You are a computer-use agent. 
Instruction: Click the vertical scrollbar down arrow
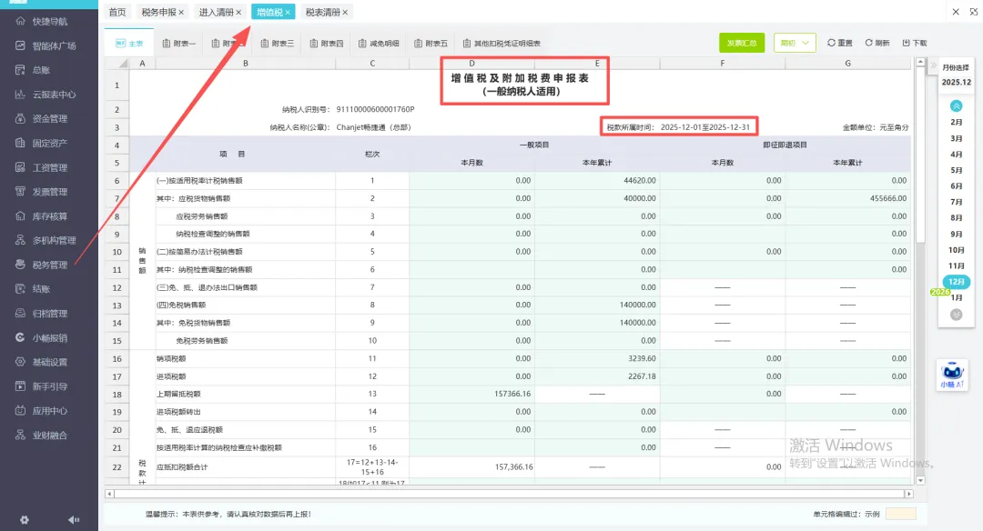pyautogui.click(x=920, y=481)
